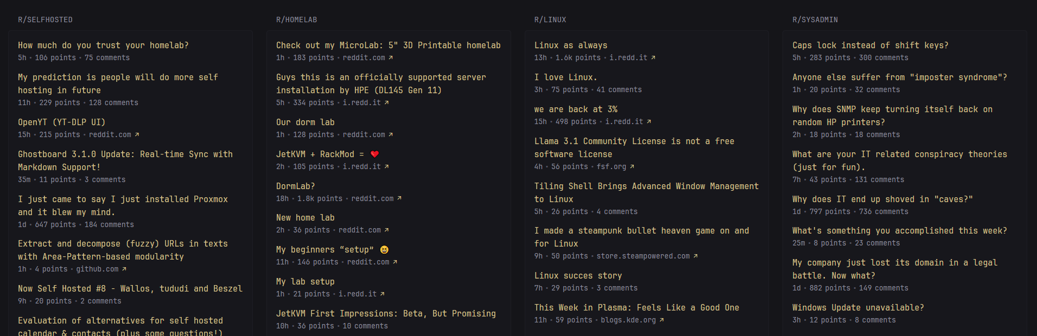Click the external link arrow next to store.steampowered.com
Viewport: 1037px width, 336px height.
(696, 256)
